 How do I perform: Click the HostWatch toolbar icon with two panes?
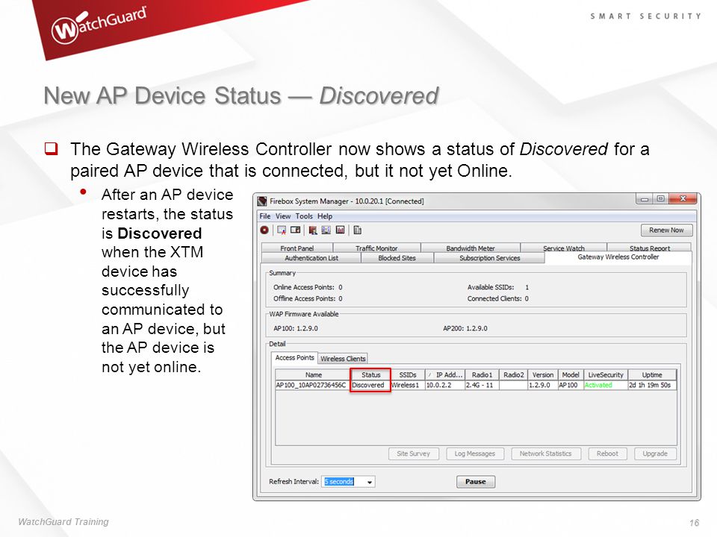(x=296, y=230)
